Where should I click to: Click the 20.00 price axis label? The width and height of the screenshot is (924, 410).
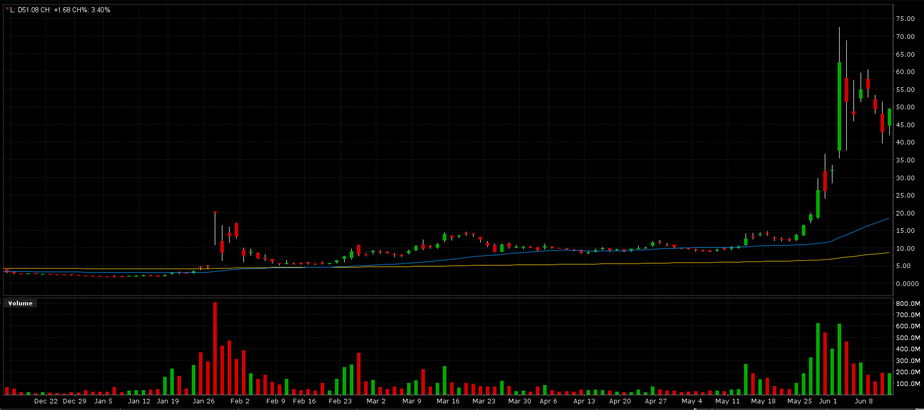pos(905,213)
